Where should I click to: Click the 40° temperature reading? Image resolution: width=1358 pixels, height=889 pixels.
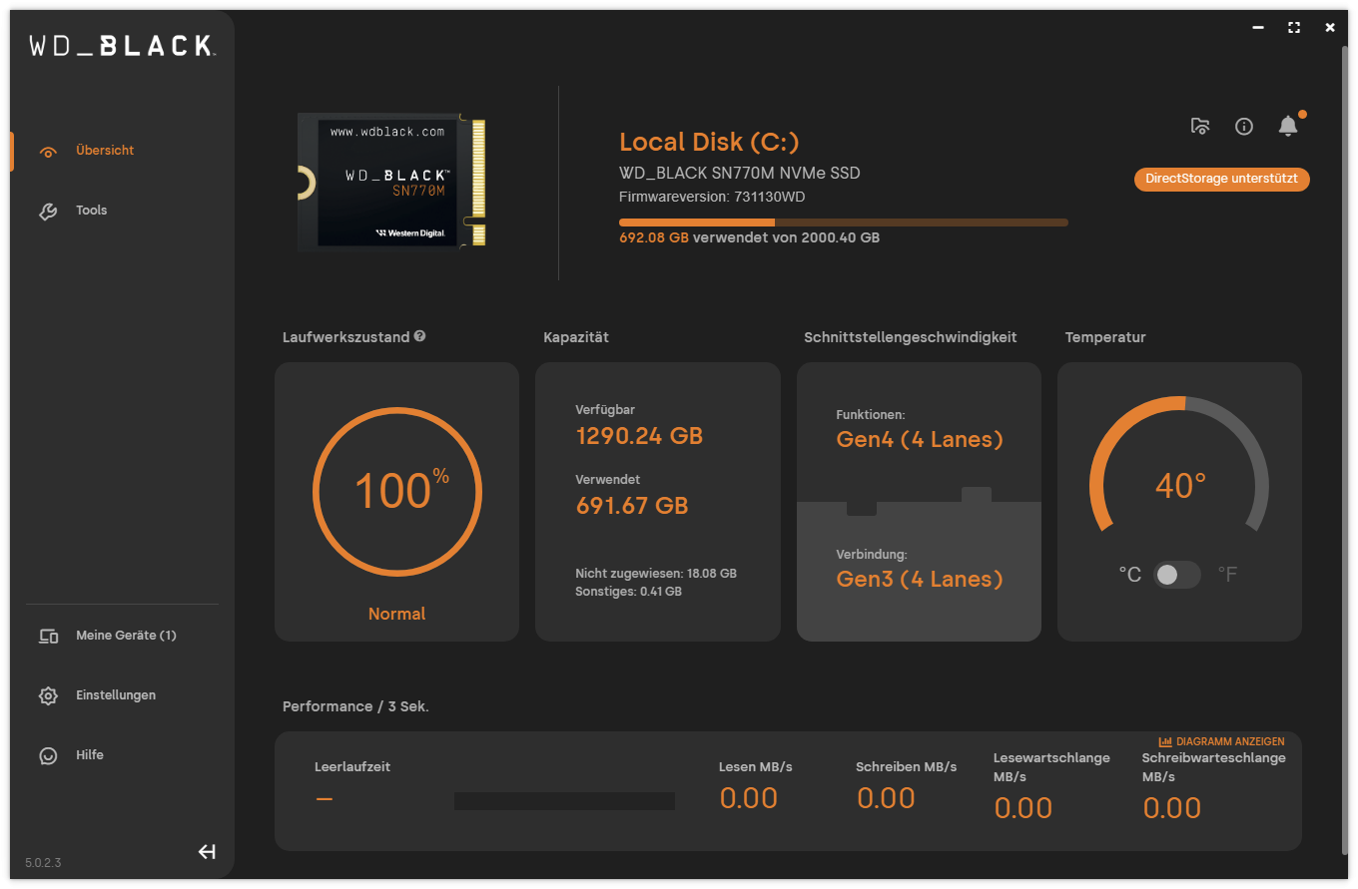pos(1180,486)
